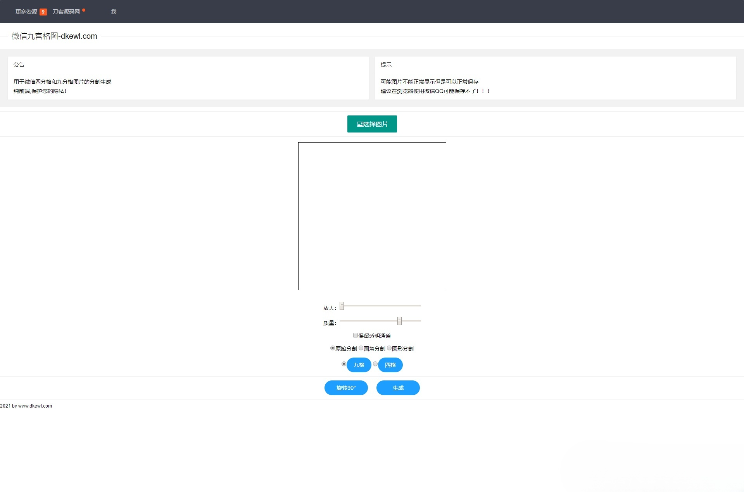The image size is (744, 492).
Task: Click the orange "9" badge beside 更多资源
Action: click(43, 12)
